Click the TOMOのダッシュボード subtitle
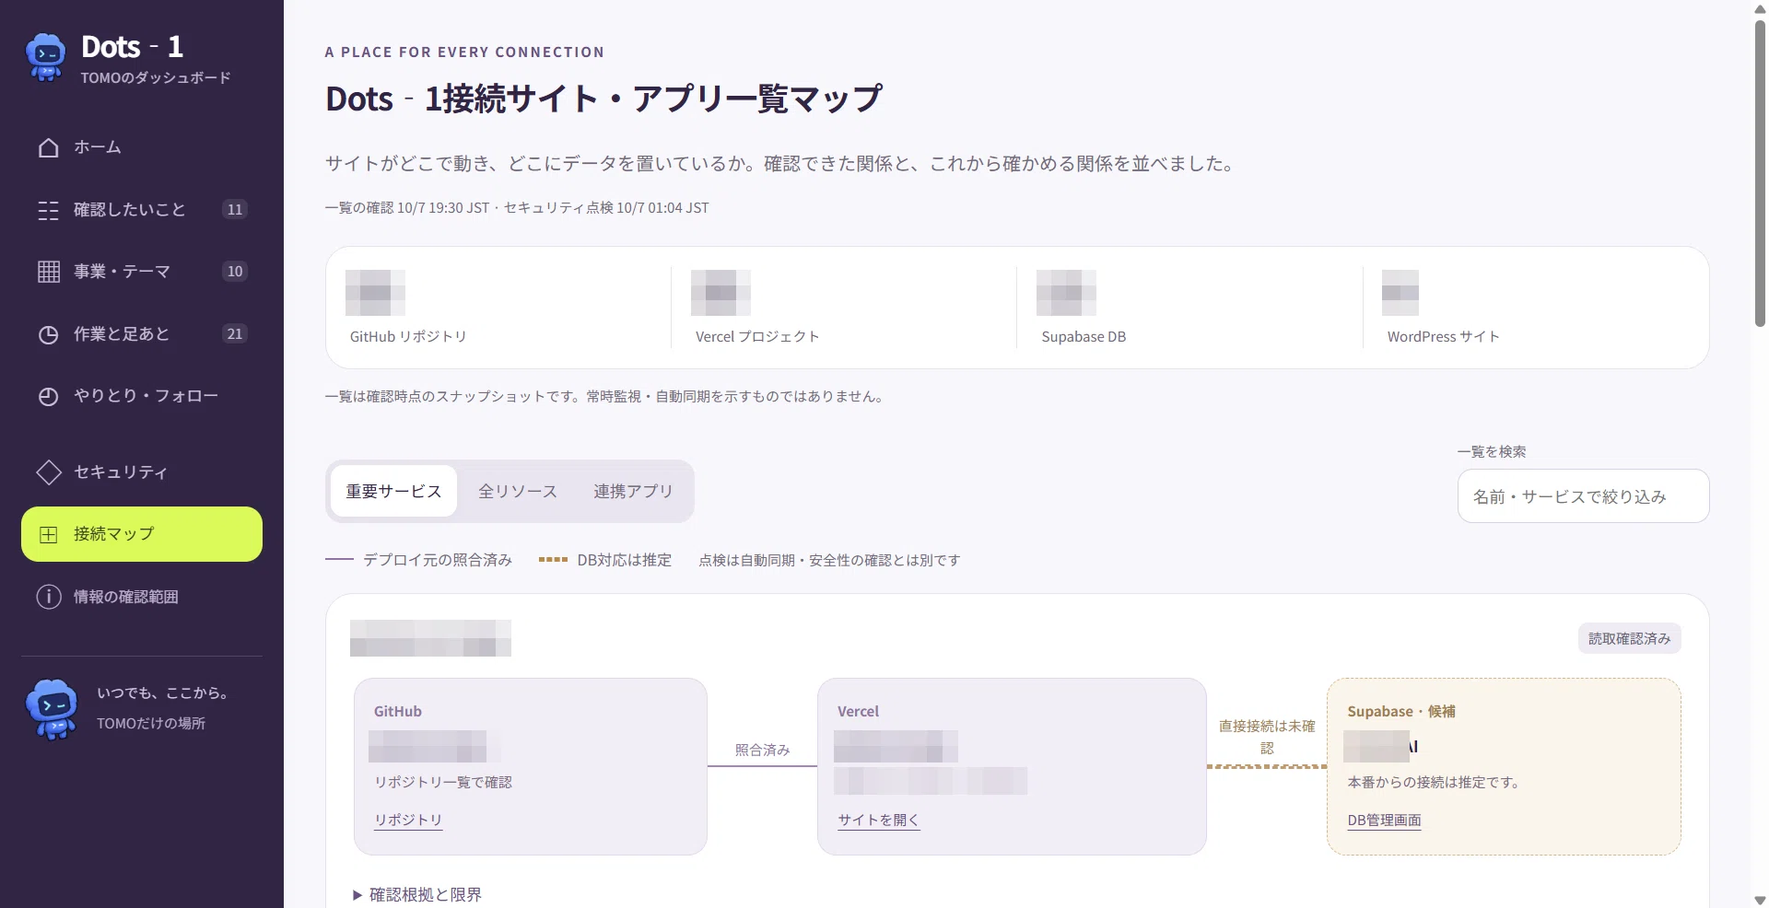Image resolution: width=1769 pixels, height=908 pixels. 156,77
